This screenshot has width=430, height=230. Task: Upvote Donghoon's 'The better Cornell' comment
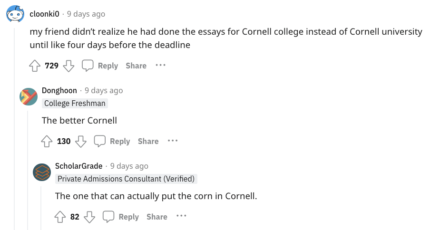click(47, 141)
